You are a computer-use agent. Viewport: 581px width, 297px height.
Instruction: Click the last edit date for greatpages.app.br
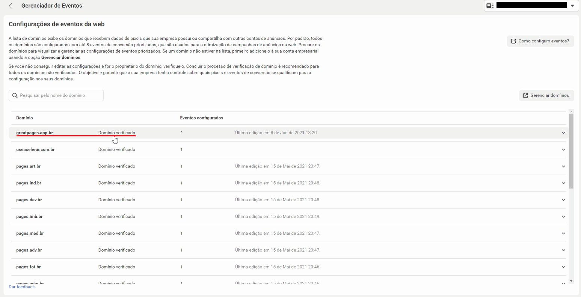[276, 133]
